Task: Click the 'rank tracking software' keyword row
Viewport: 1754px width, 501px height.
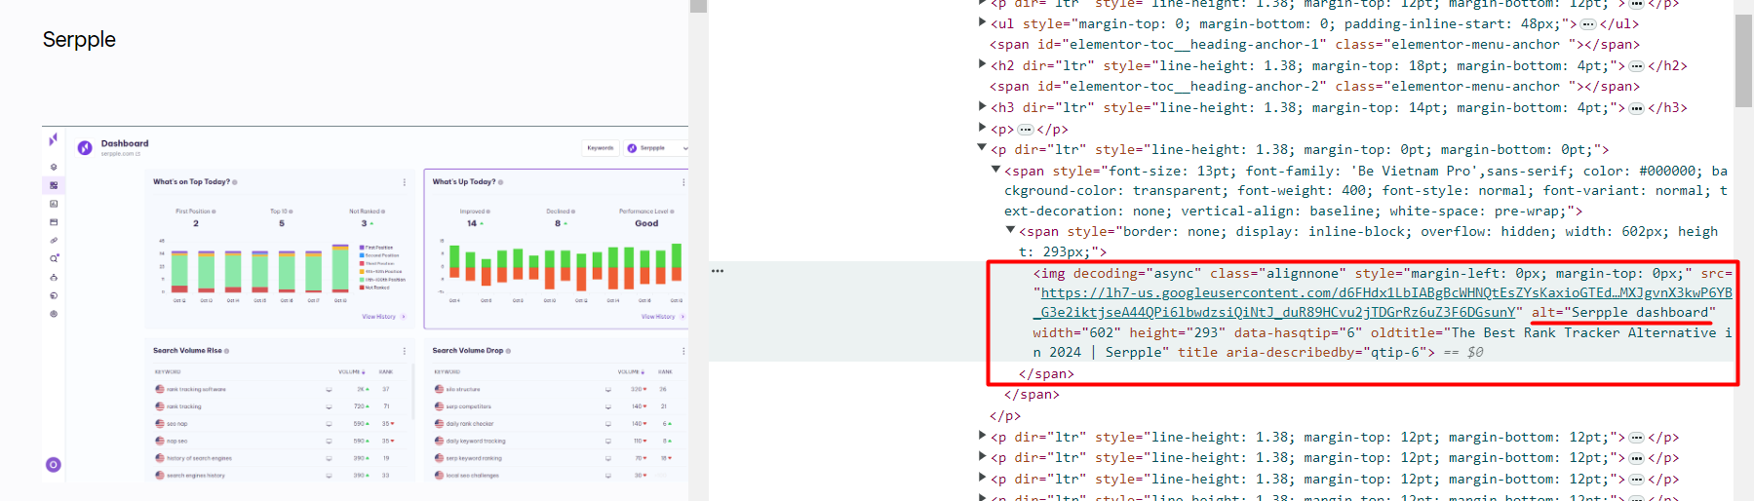Action: 280,389
